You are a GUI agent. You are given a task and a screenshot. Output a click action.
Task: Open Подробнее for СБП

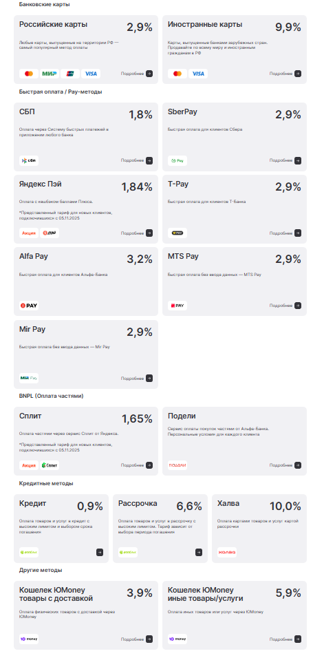coord(136,160)
